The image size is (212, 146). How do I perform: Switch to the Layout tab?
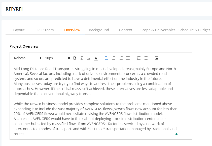pyautogui.click(x=19, y=30)
